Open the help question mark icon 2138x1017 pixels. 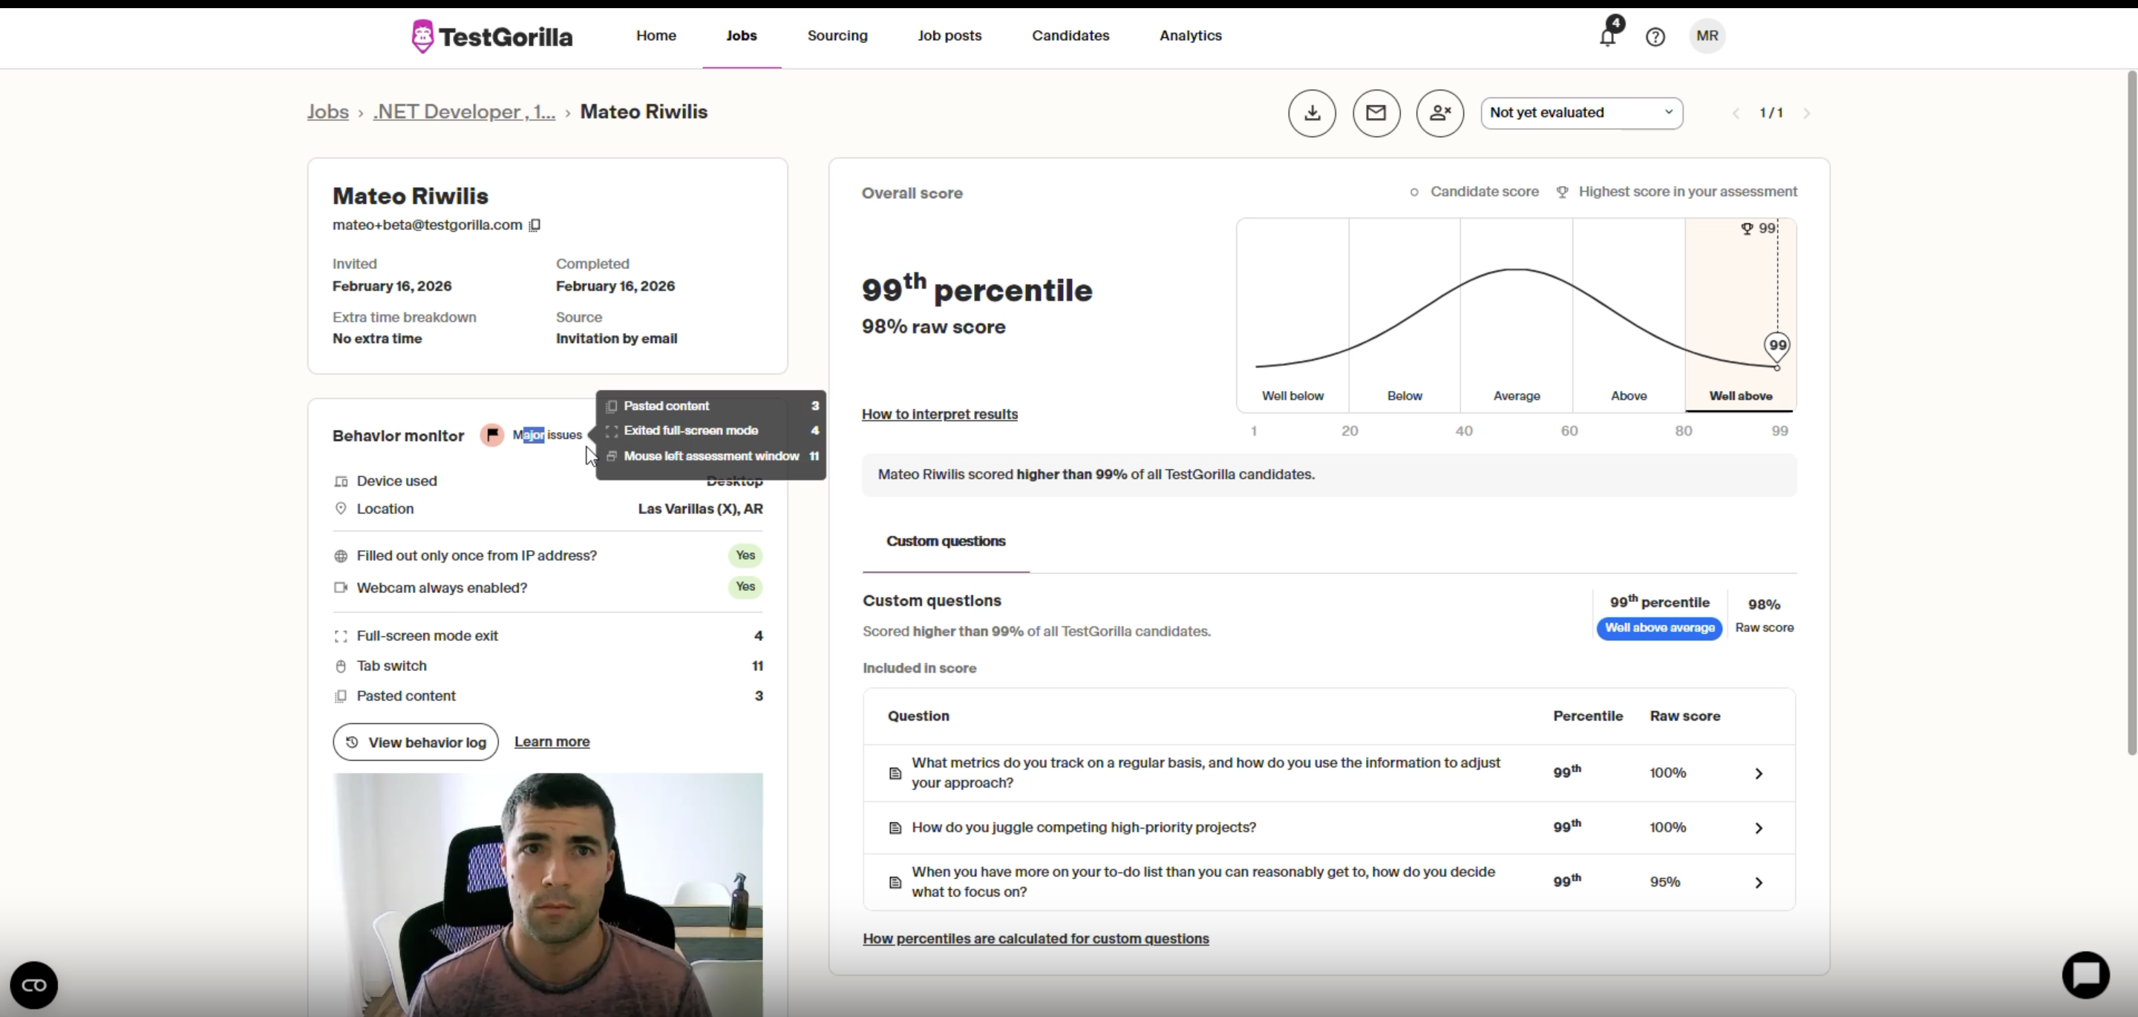(x=1655, y=36)
